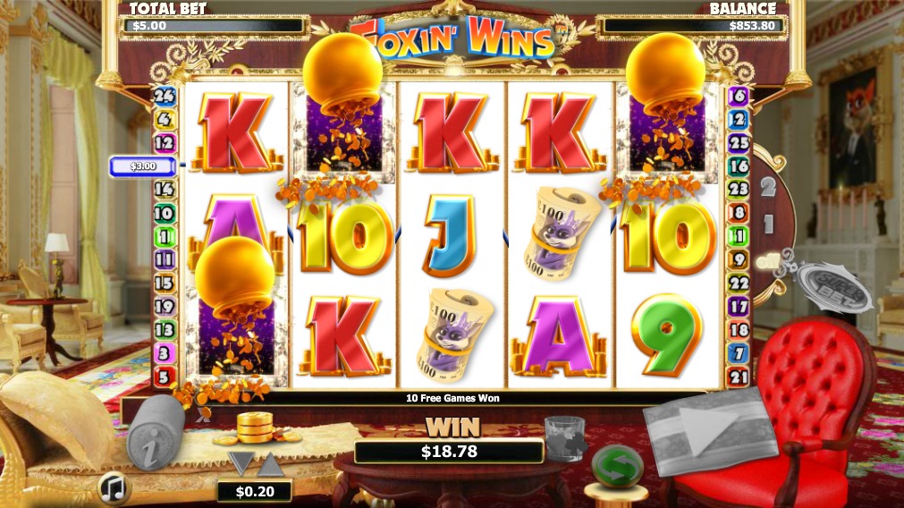Click the $18.78 win amount display
Screen dimensions: 904x508
[449, 452]
